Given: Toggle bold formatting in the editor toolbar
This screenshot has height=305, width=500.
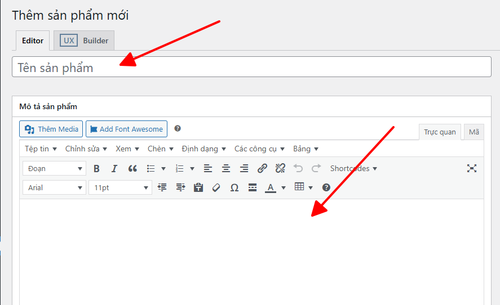Looking at the screenshot, I should coord(96,168).
